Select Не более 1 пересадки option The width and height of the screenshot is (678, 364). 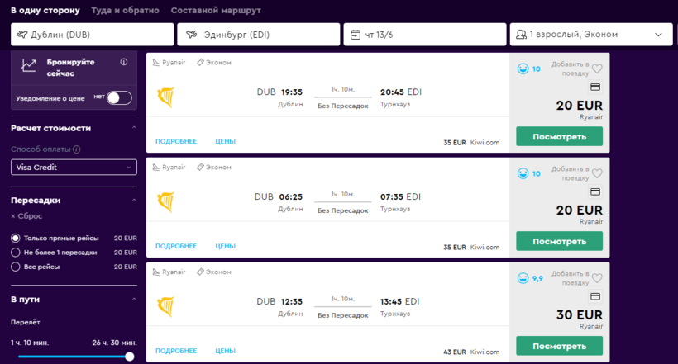(16, 253)
